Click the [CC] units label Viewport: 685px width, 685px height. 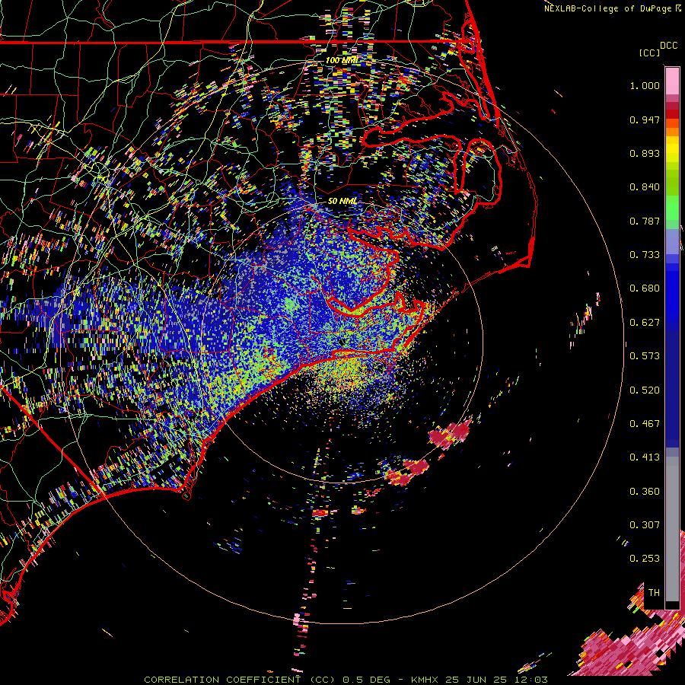pyautogui.click(x=649, y=53)
